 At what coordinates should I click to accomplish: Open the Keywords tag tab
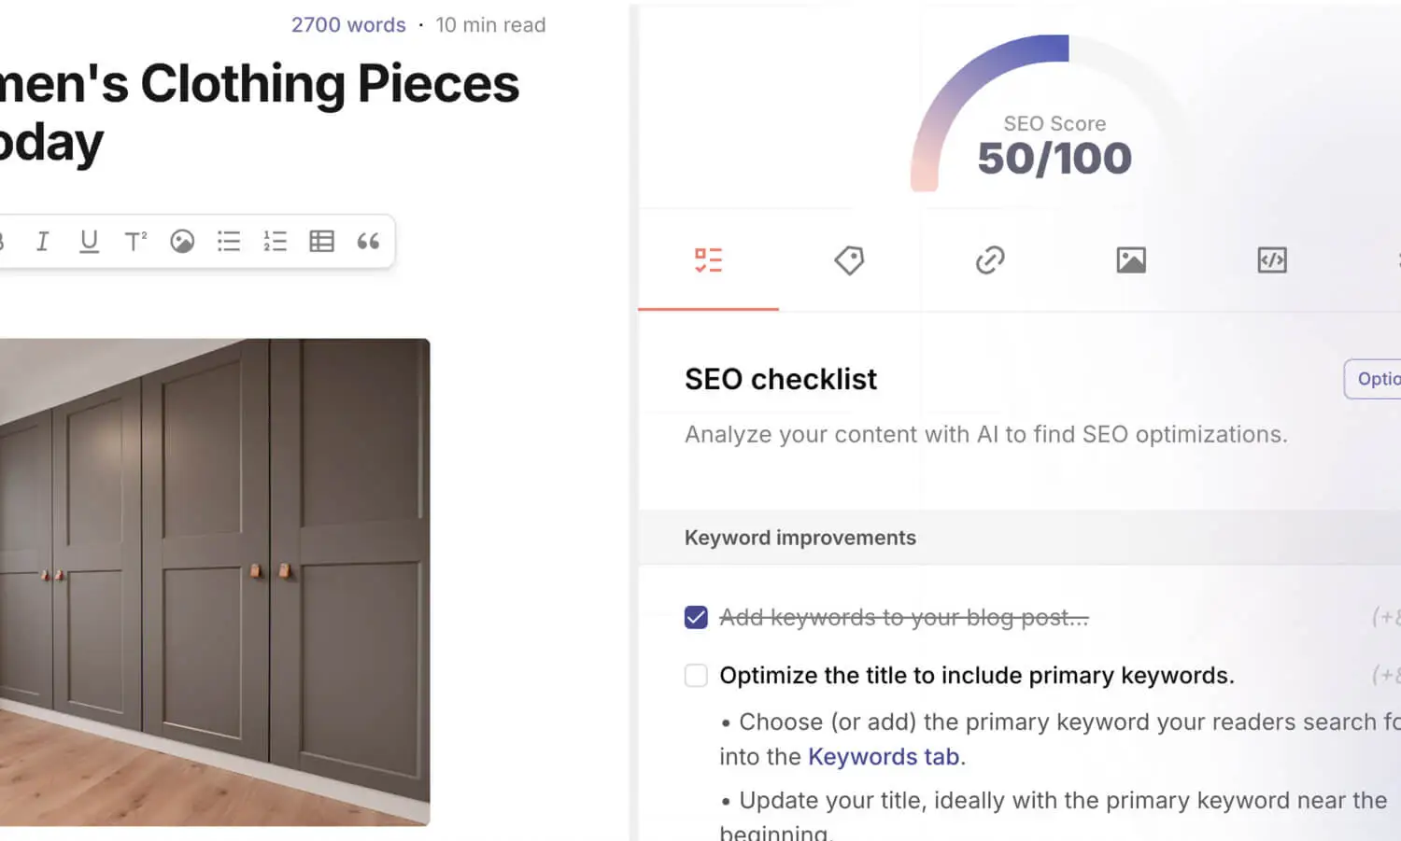(x=849, y=260)
